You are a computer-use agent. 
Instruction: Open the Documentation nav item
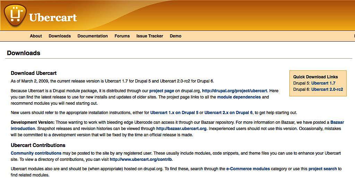pos(93,36)
